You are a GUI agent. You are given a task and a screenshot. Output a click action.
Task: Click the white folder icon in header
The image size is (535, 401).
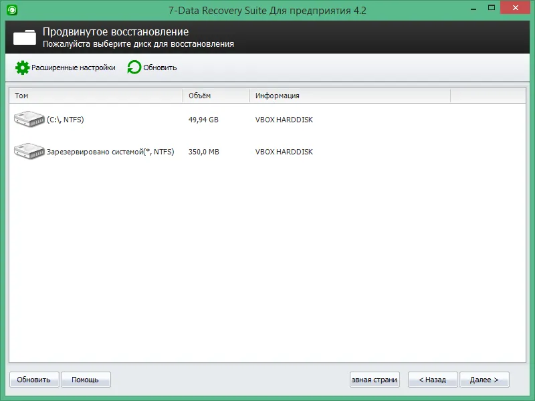pos(25,37)
